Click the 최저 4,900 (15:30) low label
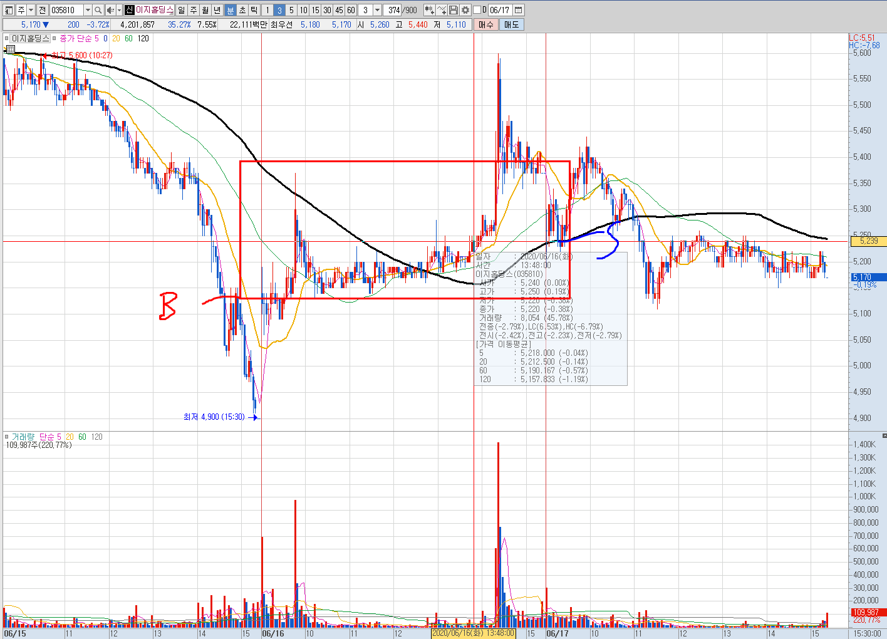 214,417
